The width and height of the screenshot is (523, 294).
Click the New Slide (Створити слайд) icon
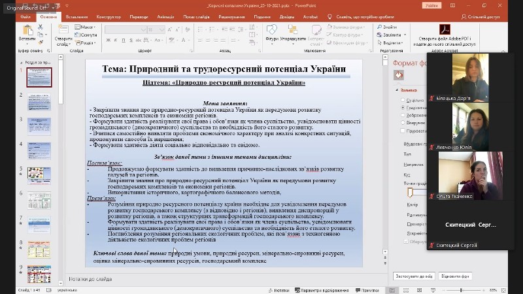(x=63, y=30)
